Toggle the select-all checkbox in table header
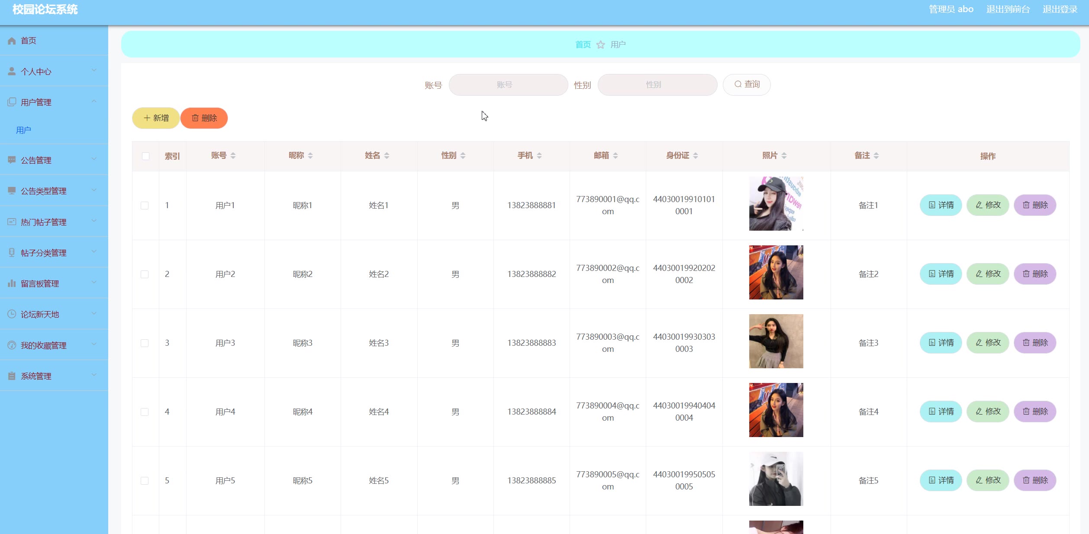This screenshot has height=534, width=1089. 145,156
